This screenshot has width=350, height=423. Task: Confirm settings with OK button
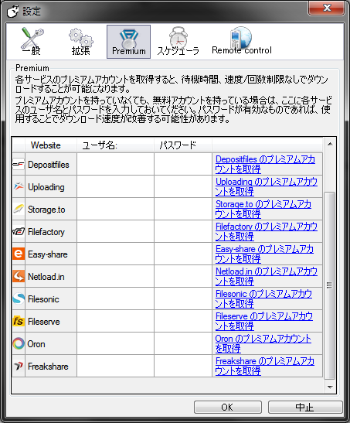pyautogui.click(x=228, y=407)
